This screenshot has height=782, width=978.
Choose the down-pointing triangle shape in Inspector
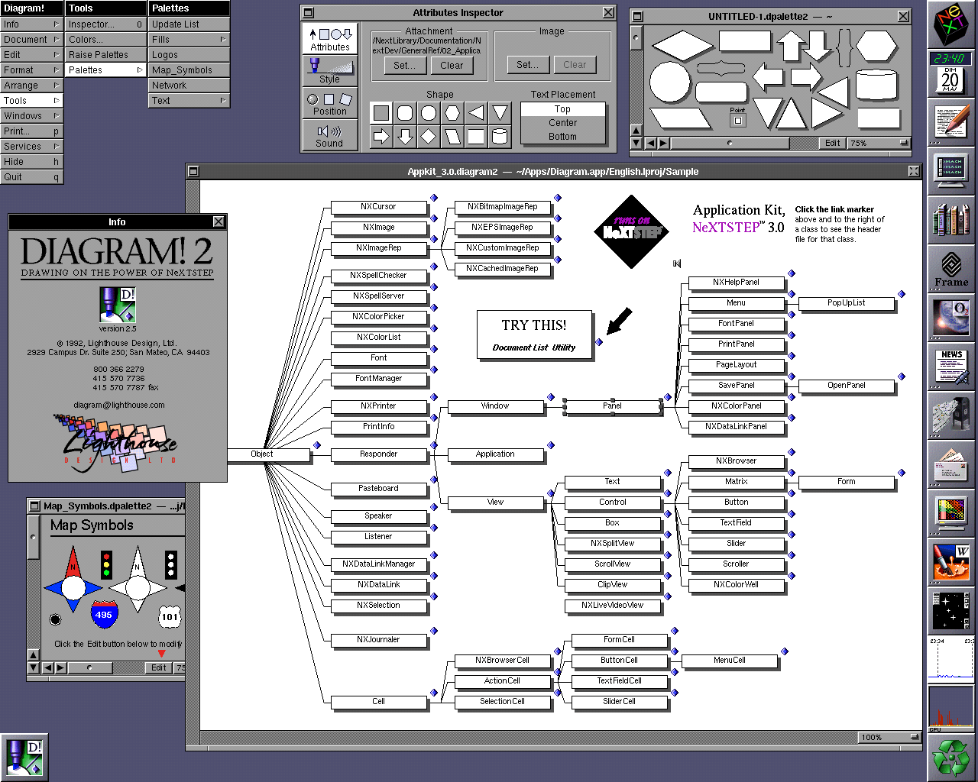pyautogui.click(x=500, y=113)
